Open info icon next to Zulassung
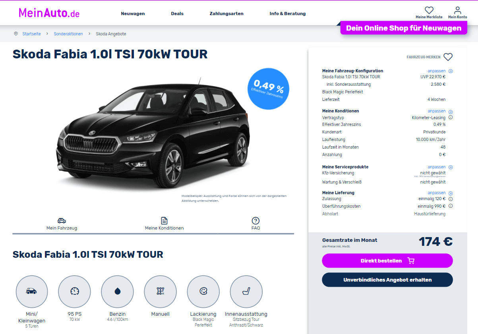478x334 pixels. tap(451, 199)
